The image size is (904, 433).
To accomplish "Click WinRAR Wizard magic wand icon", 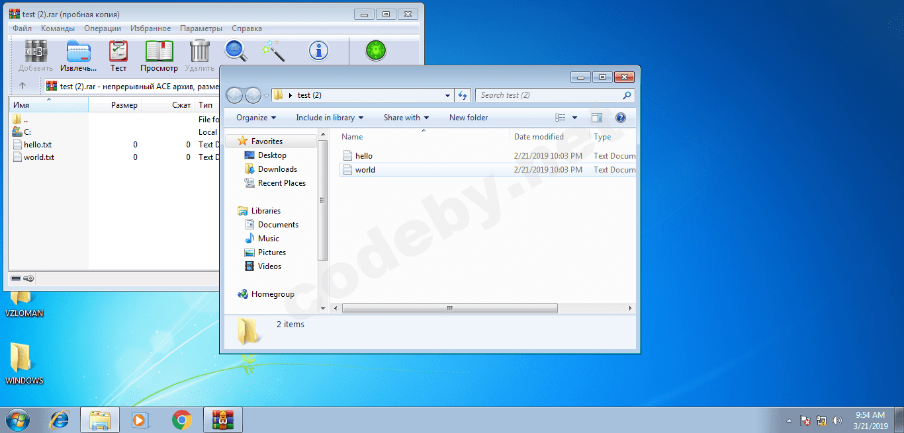I will point(273,51).
